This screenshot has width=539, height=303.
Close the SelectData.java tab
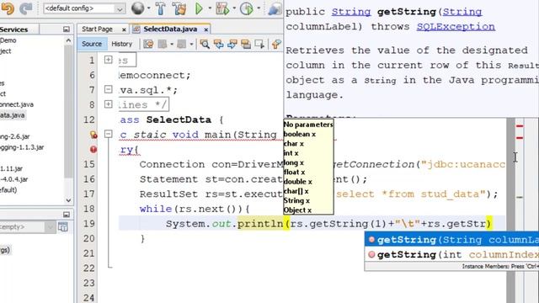click(x=205, y=30)
